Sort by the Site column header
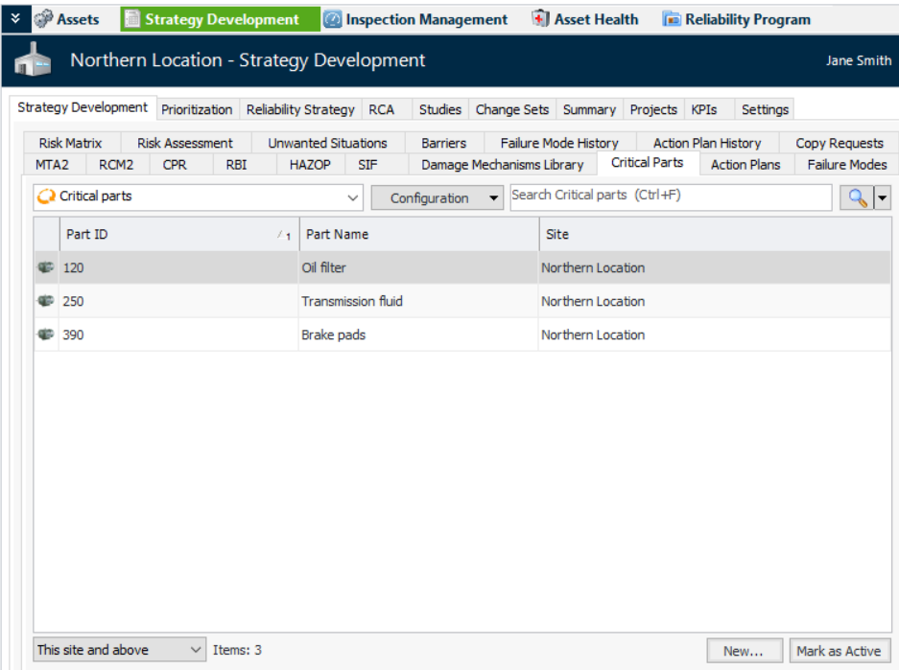Screen dimensions: 899x670 point(715,234)
